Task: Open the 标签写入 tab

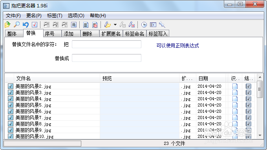Action: tap(158, 34)
